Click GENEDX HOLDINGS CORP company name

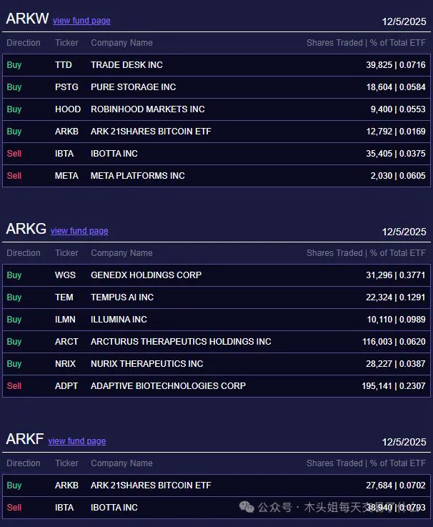tap(146, 275)
